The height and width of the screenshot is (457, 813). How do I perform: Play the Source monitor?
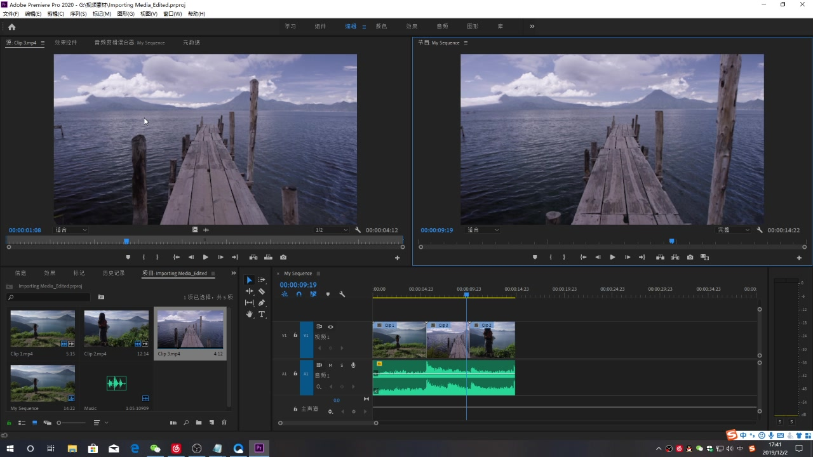tap(205, 257)
